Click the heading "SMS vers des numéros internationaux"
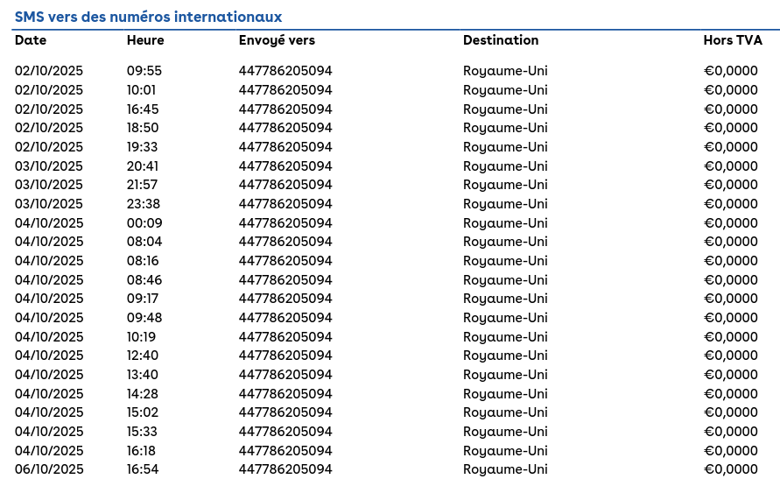Screen dimensions: 780x479 (x=148, y=17)
